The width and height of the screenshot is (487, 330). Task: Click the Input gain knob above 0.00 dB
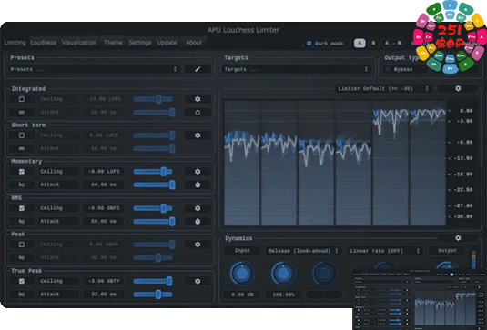(x=242, y=274)
